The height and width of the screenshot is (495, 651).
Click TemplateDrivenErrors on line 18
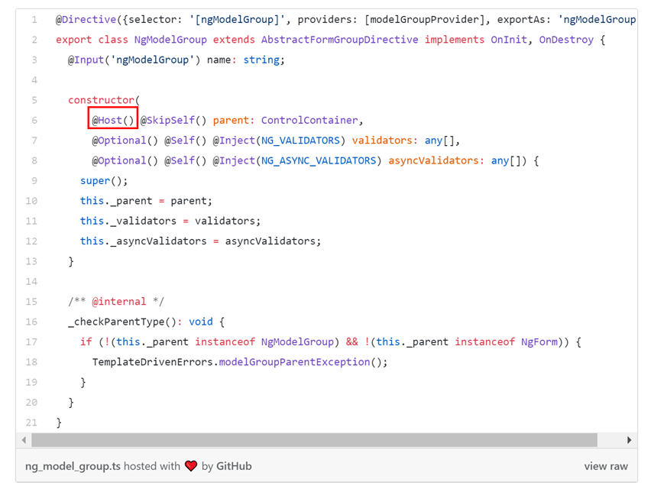152,362
